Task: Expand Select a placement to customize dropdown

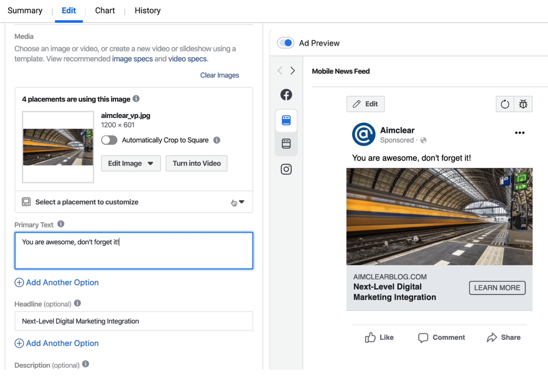Action: click(134, 202)
